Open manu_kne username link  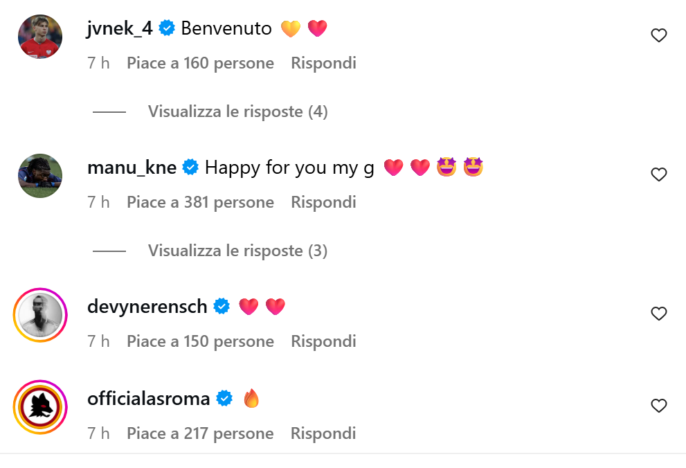coord(132,168)
